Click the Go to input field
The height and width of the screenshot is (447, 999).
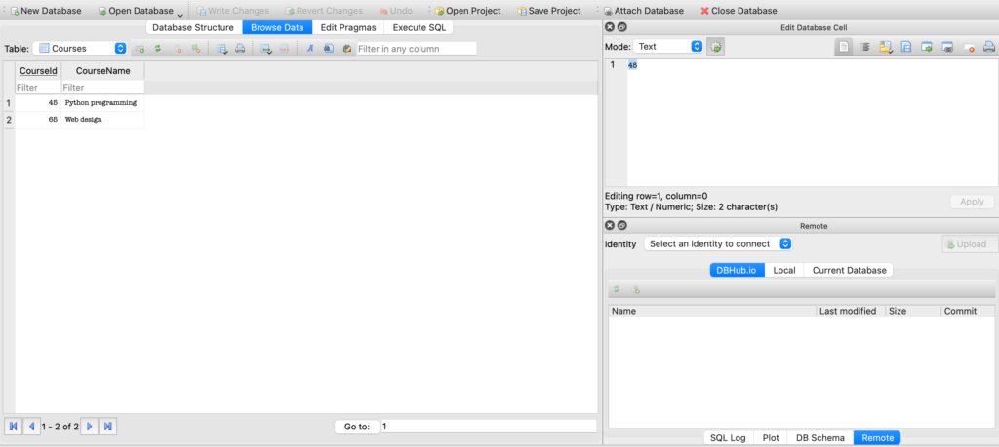pyautogui.click(x=487, y=427)
